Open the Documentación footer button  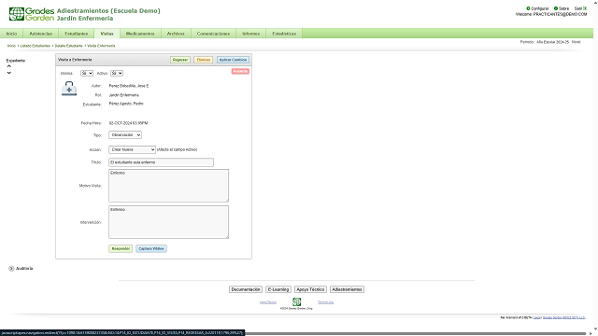click(246, 289)
